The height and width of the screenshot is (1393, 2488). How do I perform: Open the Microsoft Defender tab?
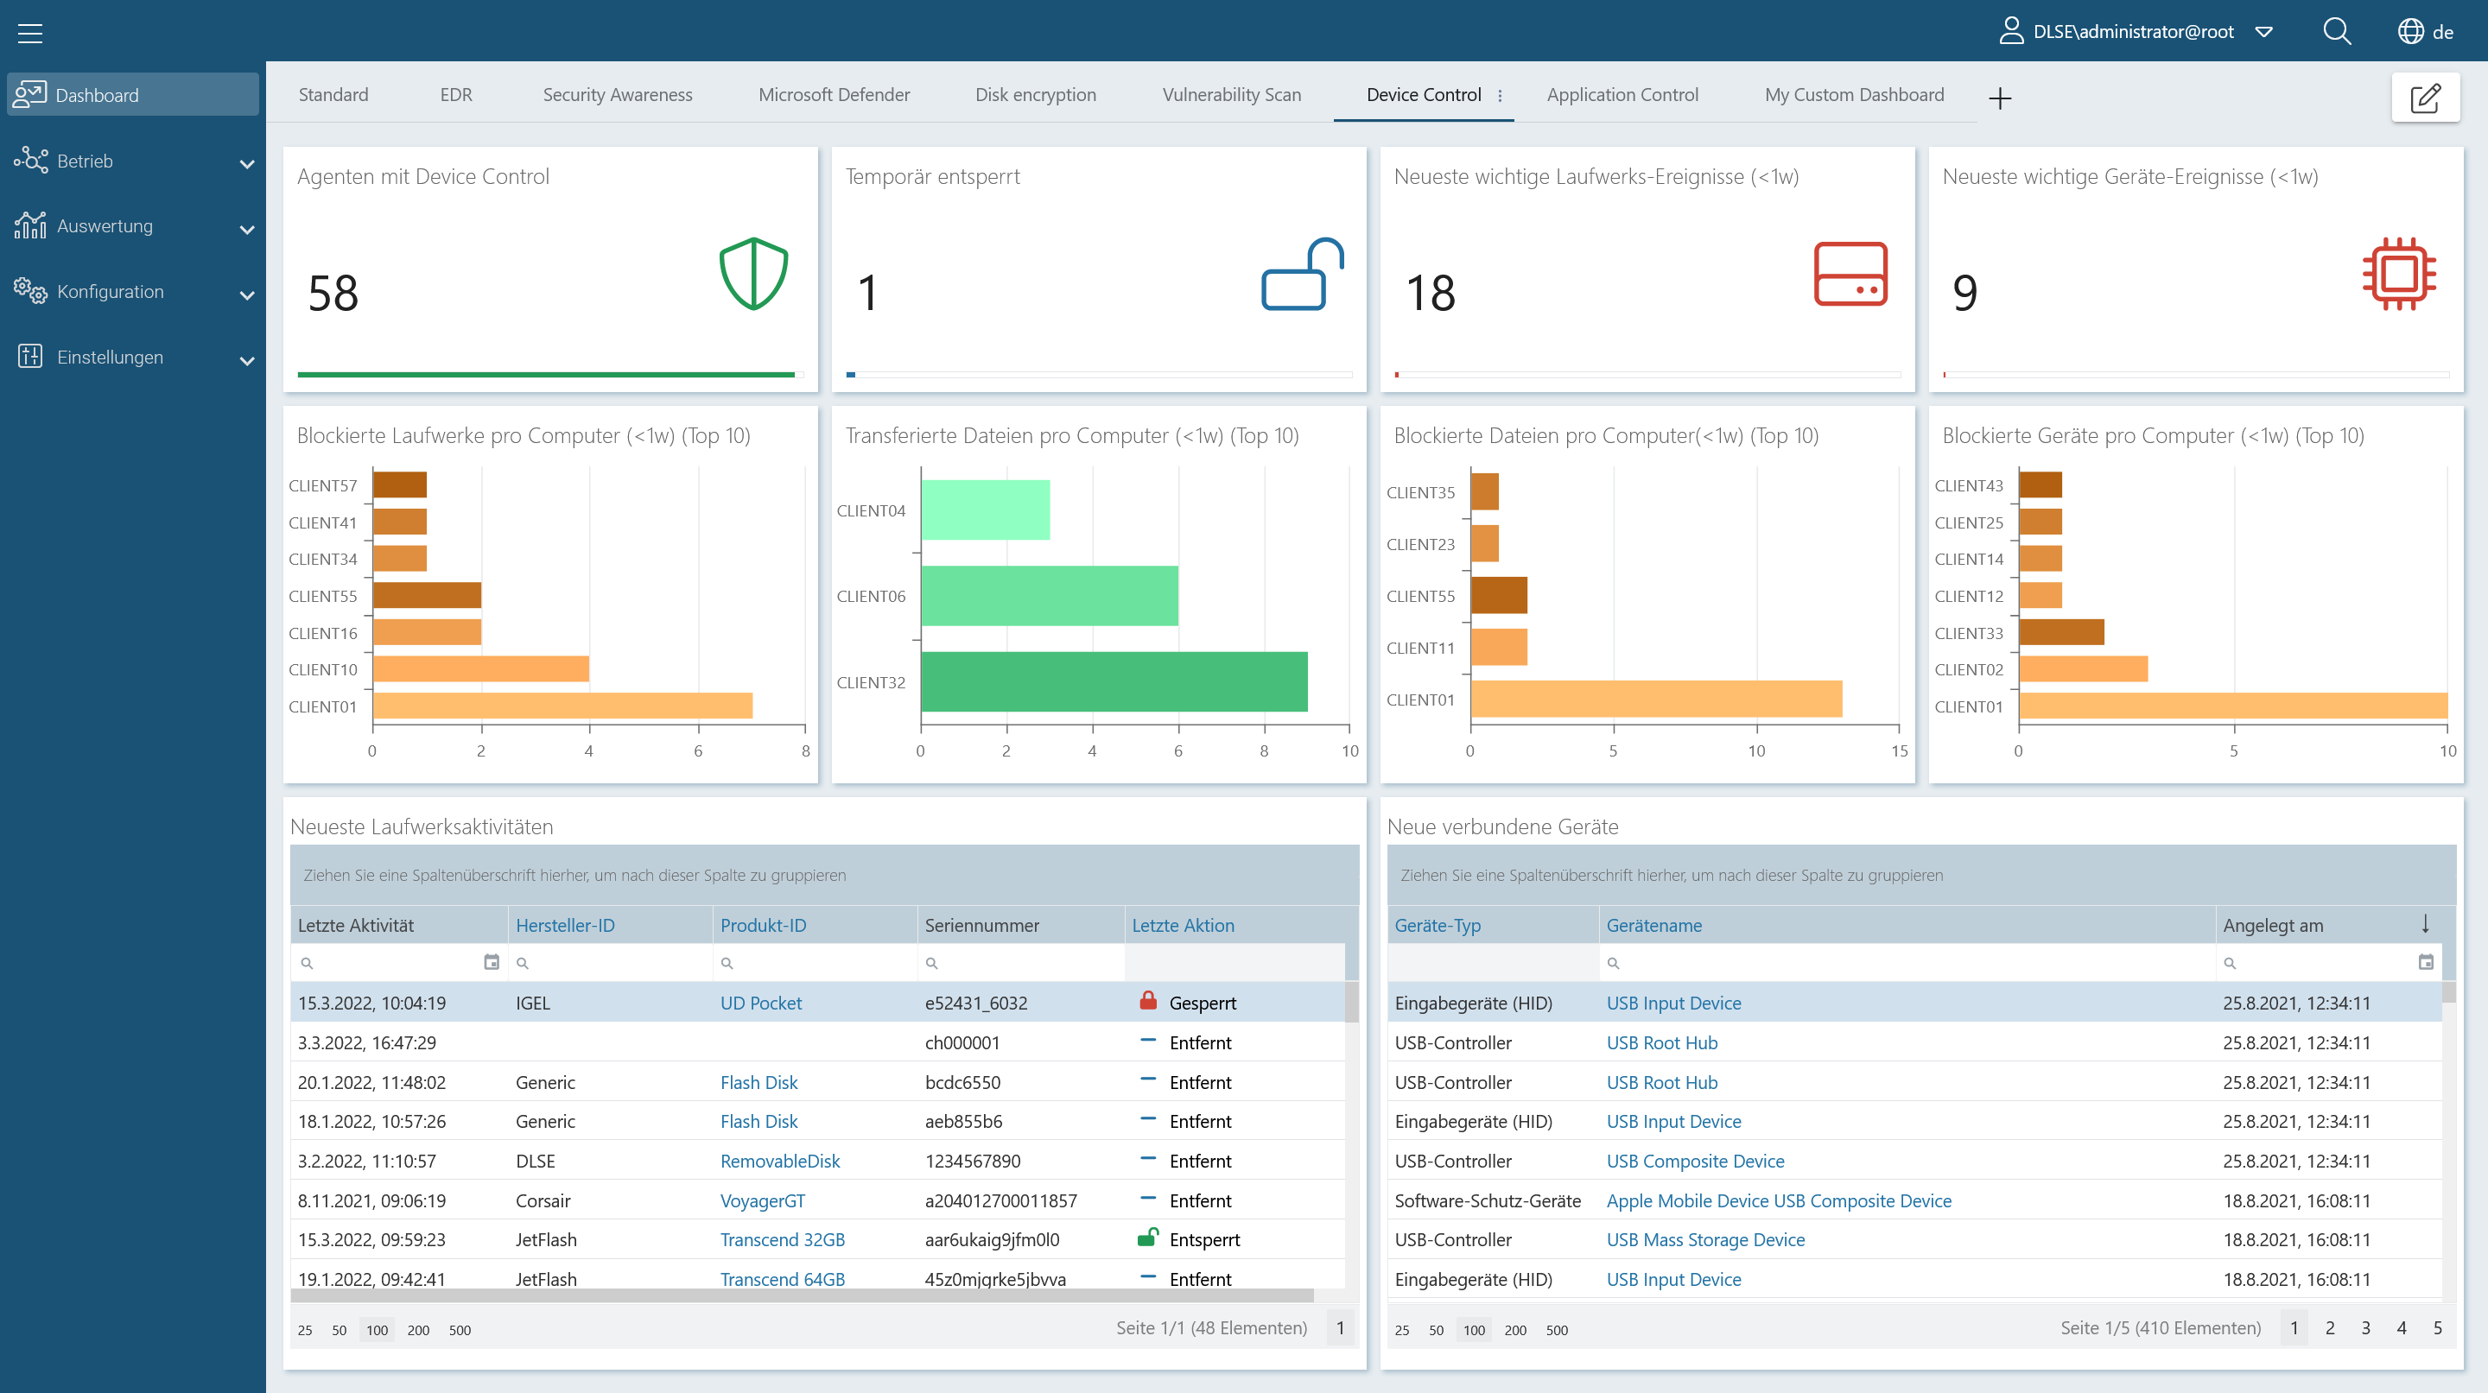click(834, 95)
